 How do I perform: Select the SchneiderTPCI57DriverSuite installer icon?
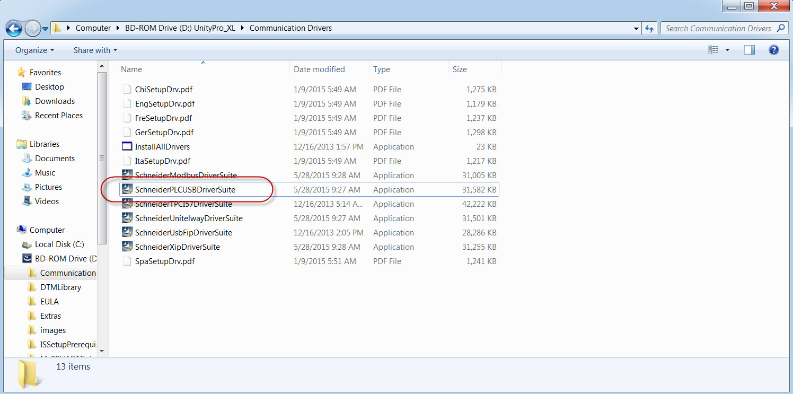pos(127,204)
